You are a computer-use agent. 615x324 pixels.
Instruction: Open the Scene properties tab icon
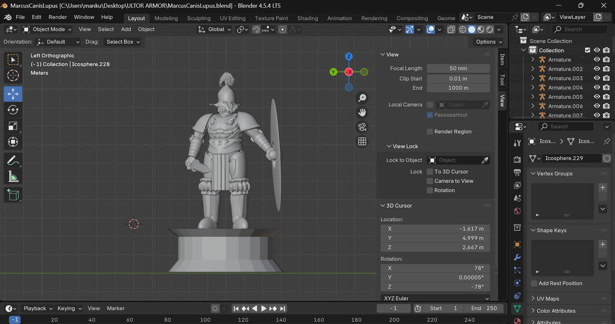click(517, 198)
